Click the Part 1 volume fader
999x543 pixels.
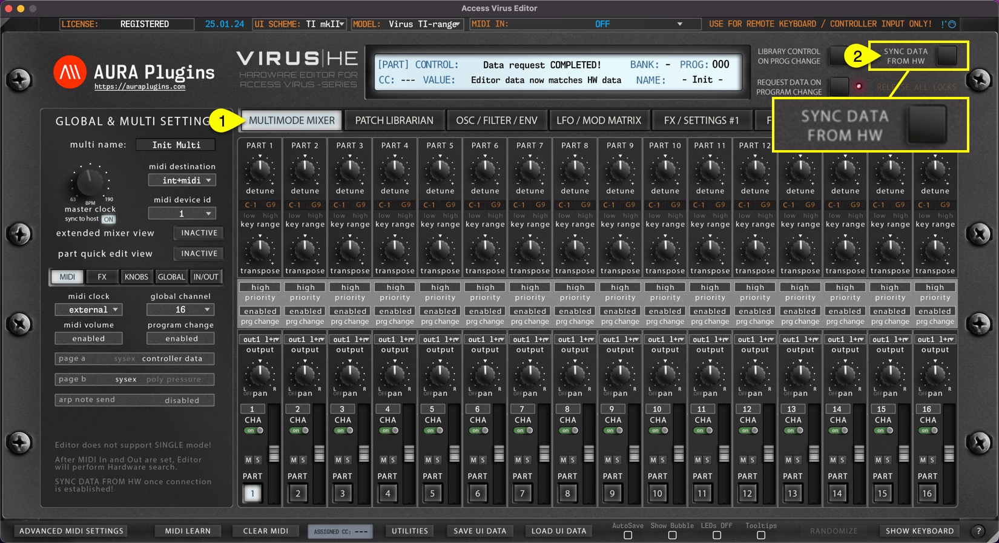click(274, 453)
